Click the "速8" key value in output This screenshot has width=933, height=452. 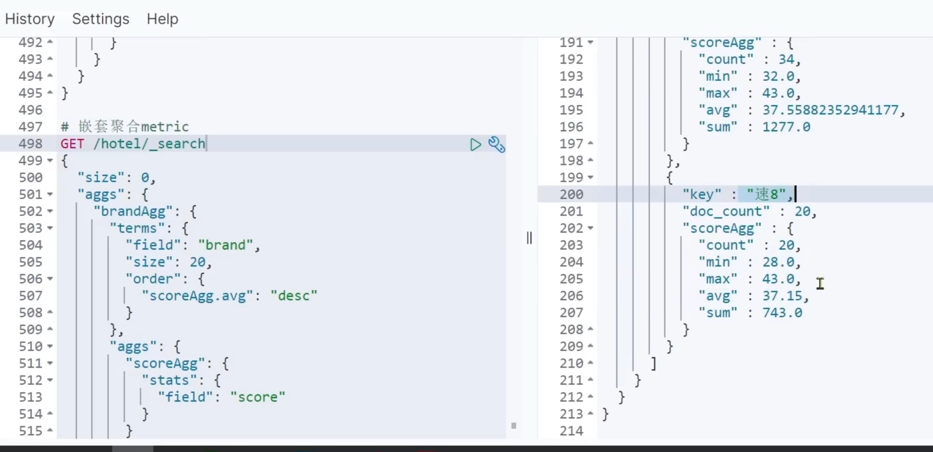tap(766, 195)
